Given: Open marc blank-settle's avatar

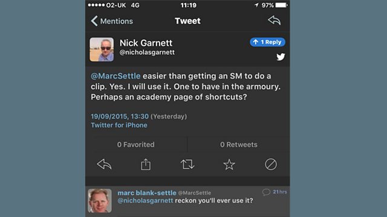Looking at the screenshot, I should (100, 201).
